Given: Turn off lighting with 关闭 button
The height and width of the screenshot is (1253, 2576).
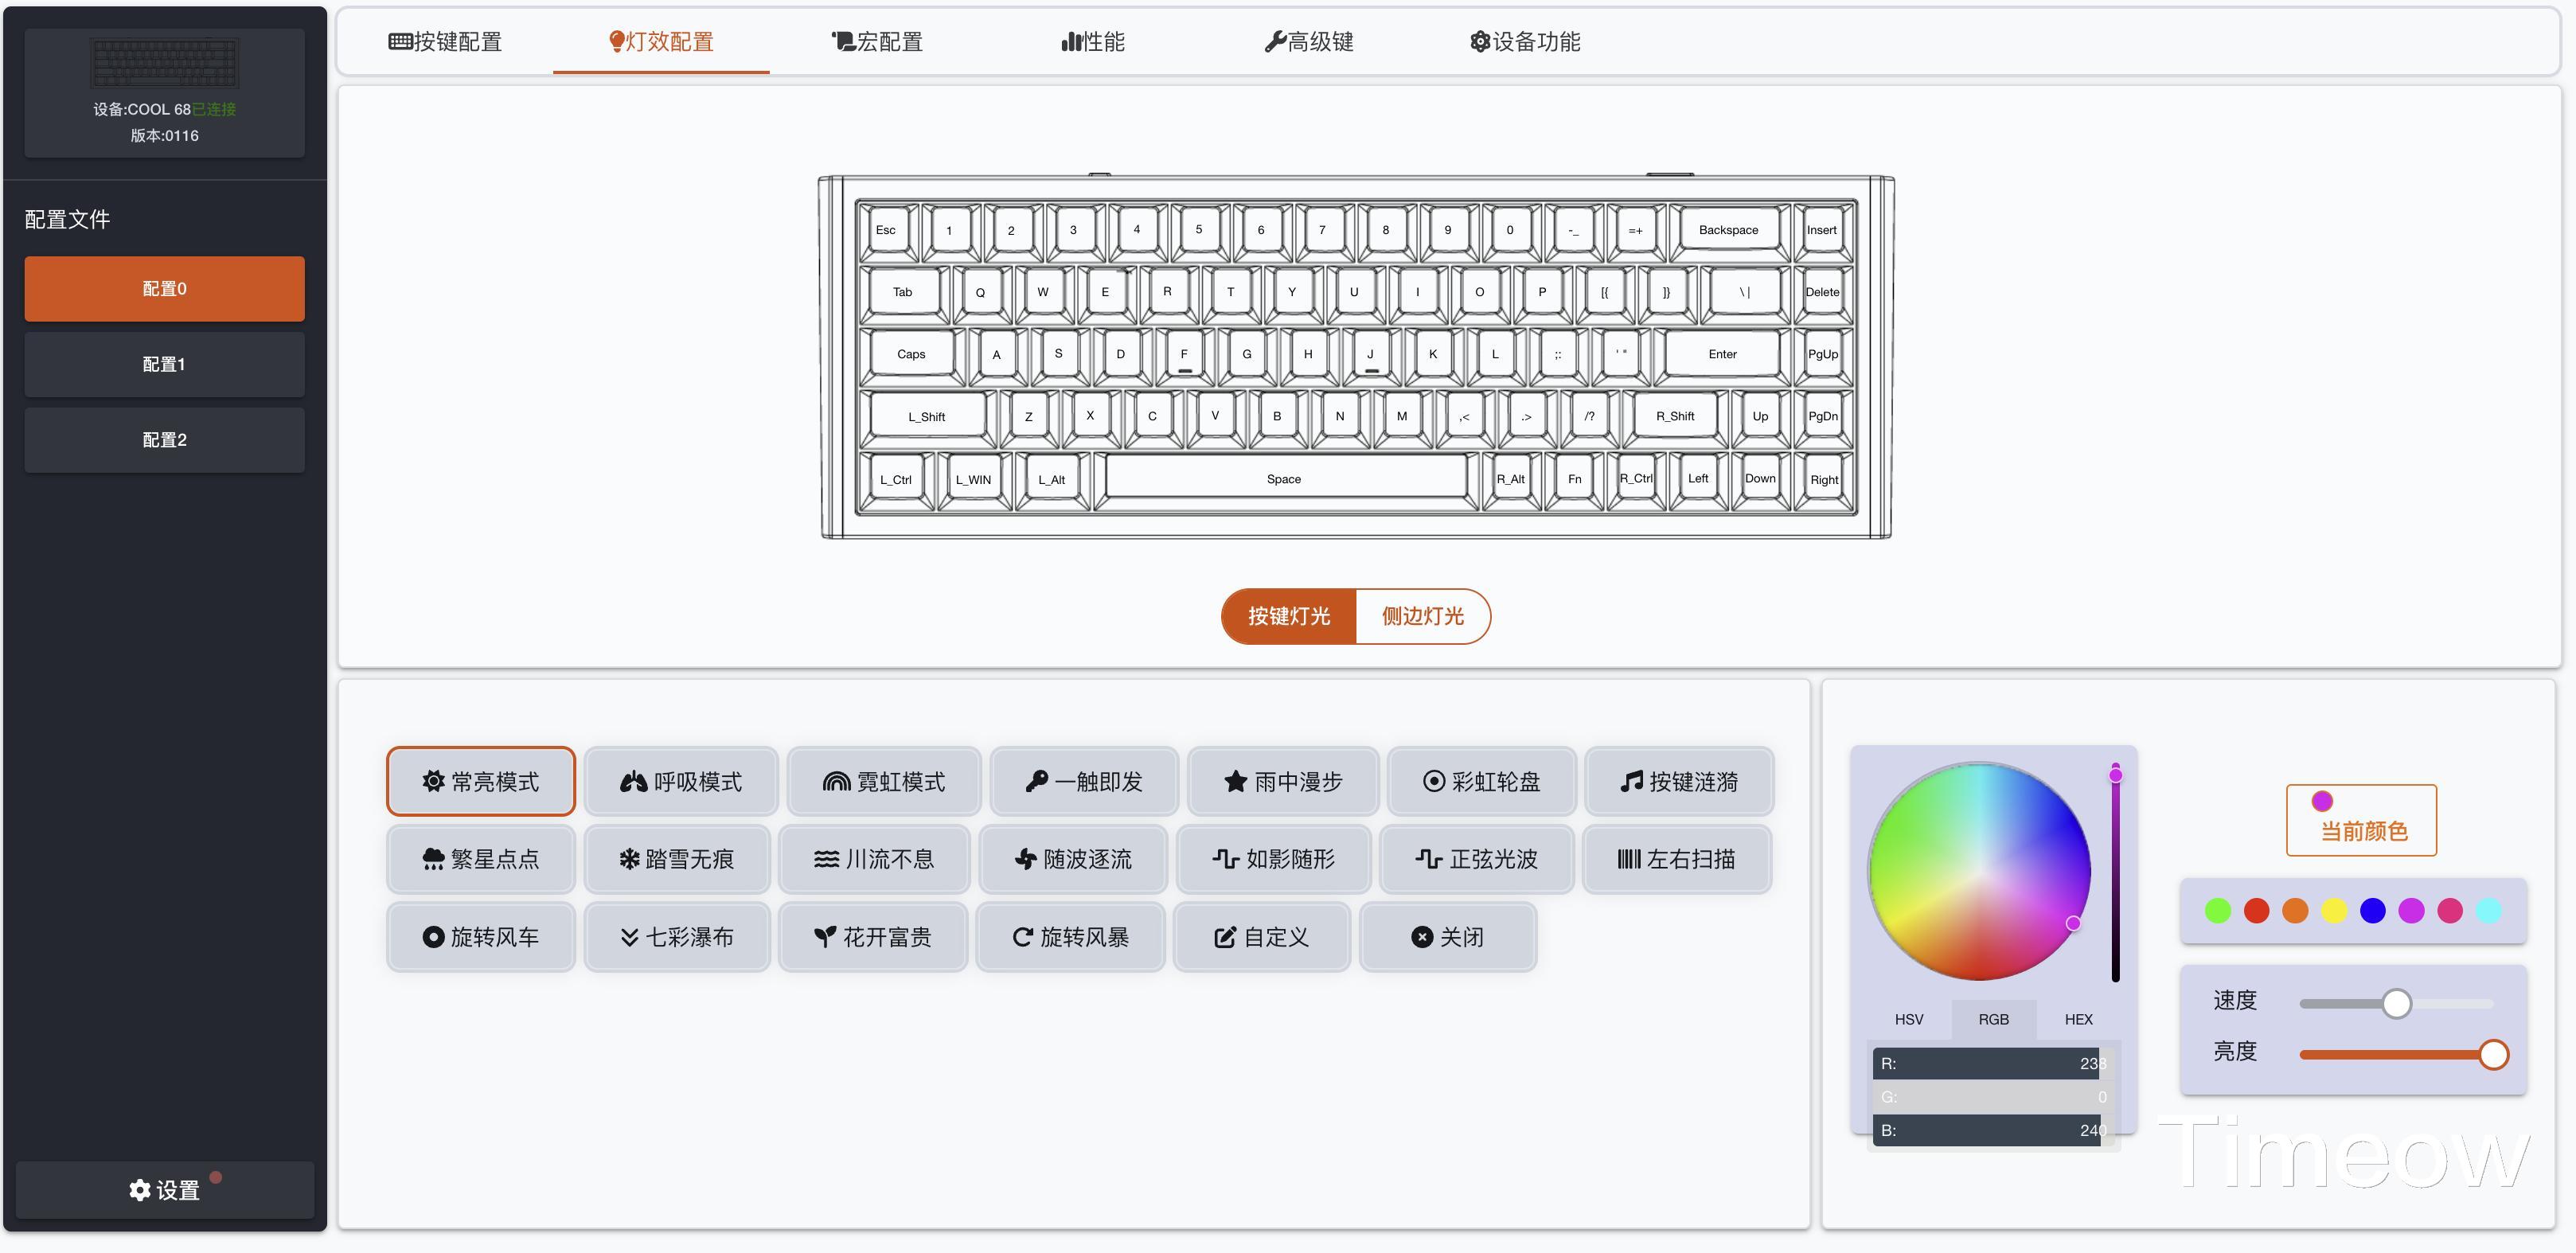Looking at the screenshot, I should click(x=1447, y=937).
